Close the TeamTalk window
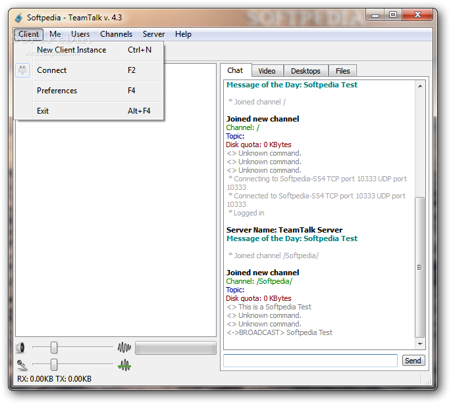 tap(417, 15)
